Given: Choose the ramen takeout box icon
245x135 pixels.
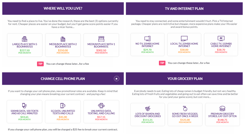Looking at the screenshot, I should pos(148,108).
